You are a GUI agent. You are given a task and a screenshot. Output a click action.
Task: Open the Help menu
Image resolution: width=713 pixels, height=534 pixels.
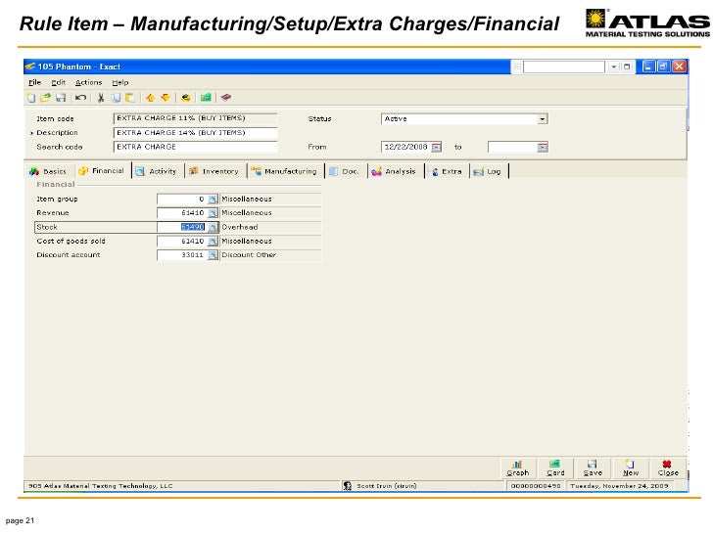[120, 82]
